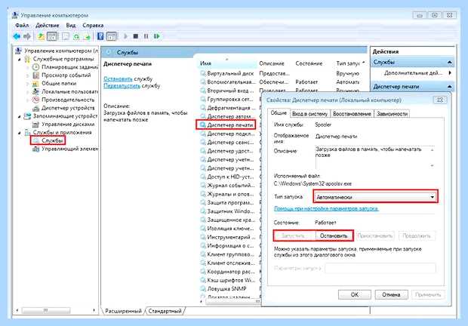Click the Отмена button
468x326 pixels.
pyautogui.click(x=391, y=294)
